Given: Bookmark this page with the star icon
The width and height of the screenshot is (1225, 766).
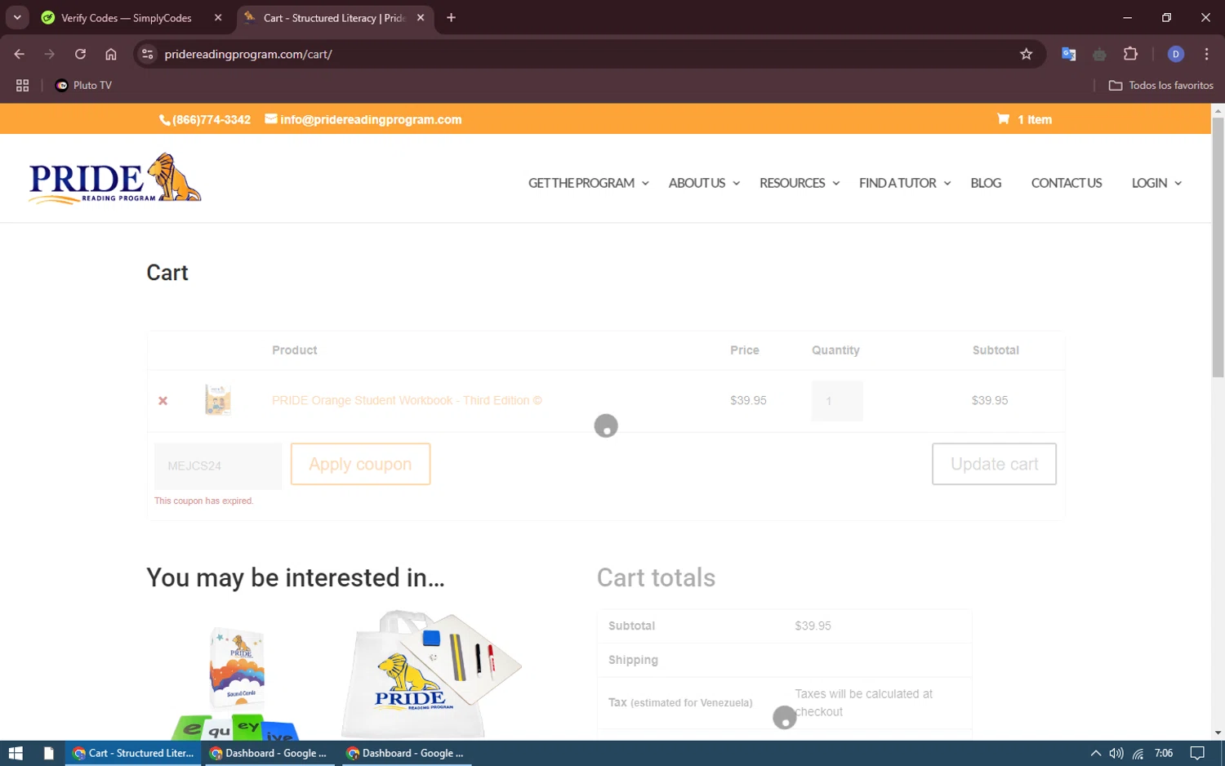Looking at the screenshot, I should 1026,54.
